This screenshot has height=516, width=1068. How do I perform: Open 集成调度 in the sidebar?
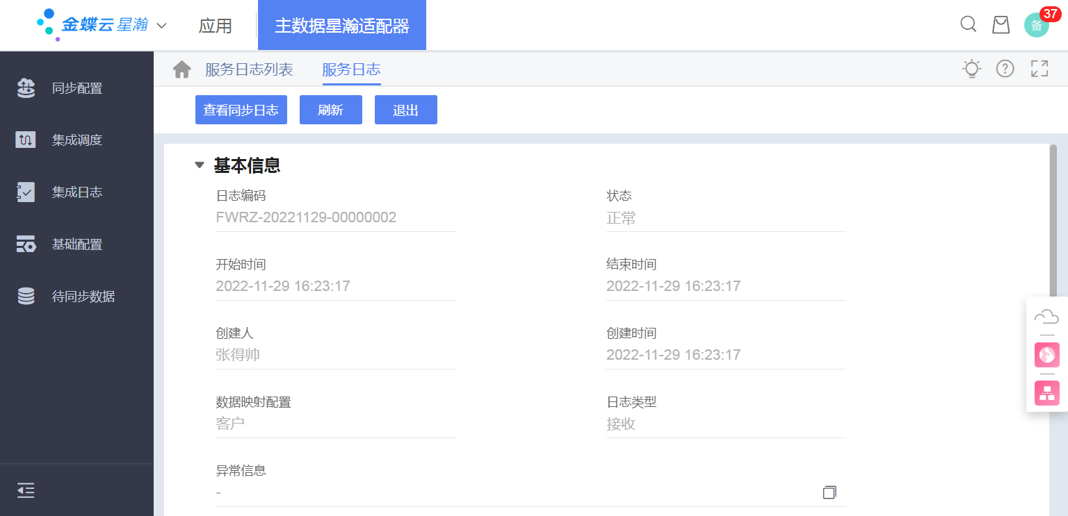click(x=77, y=140)
